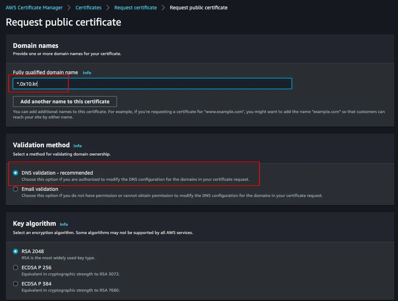Click the Validation method section heading
Screen dimensions: 398x301
tap(41, 145)
